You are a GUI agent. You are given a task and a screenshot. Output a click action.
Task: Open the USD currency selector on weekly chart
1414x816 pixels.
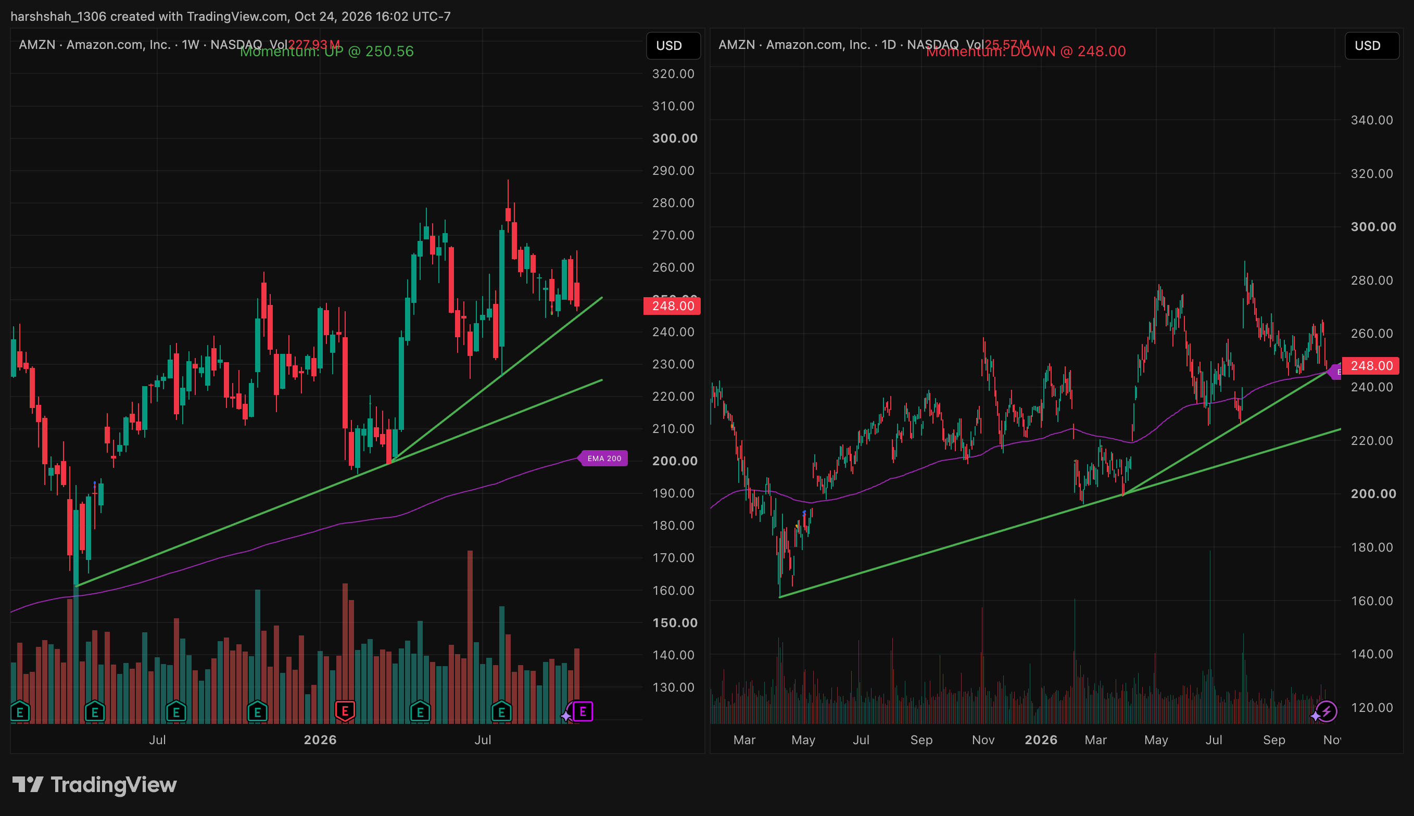coord(673,45)
